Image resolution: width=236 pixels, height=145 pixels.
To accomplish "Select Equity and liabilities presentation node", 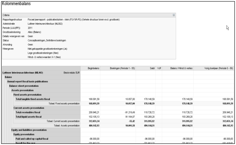I will tap(29, 130).
